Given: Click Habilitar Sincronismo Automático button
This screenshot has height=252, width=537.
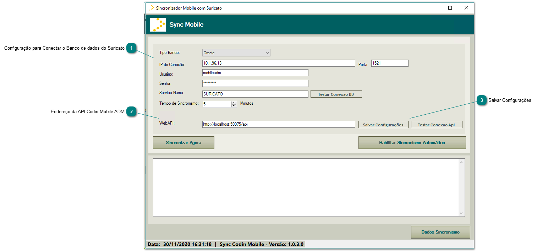Looking at the screenshot, I should 412,143.
